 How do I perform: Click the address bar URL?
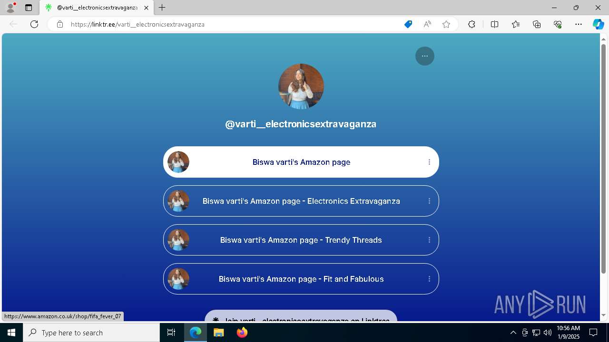[138, 24]
